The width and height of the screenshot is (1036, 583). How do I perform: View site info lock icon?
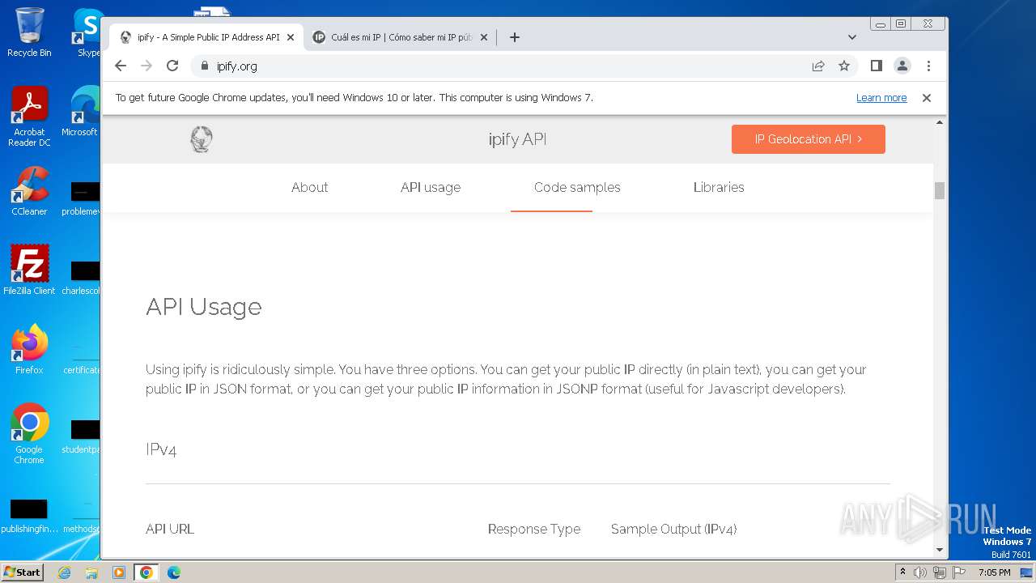click(204, 66)
